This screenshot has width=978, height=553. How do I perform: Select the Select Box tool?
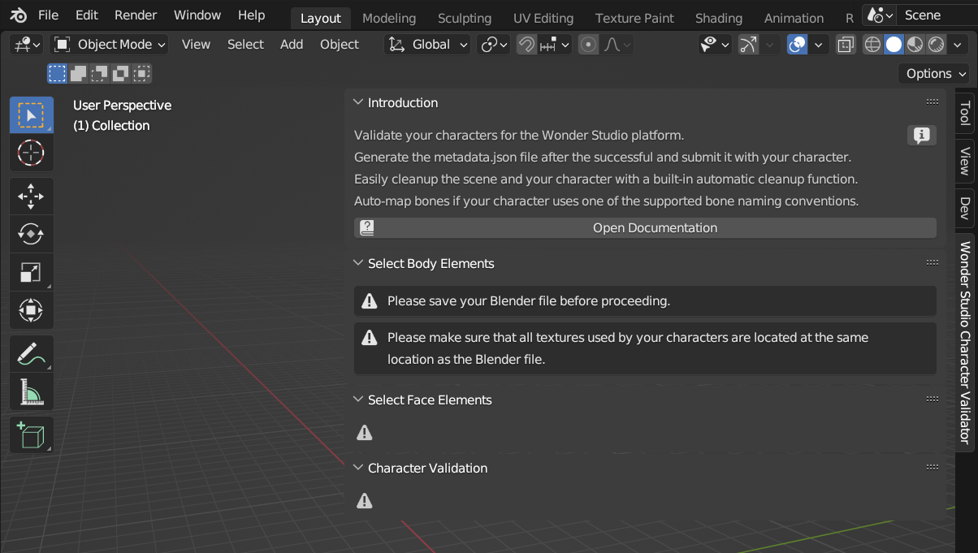[31, 115]
